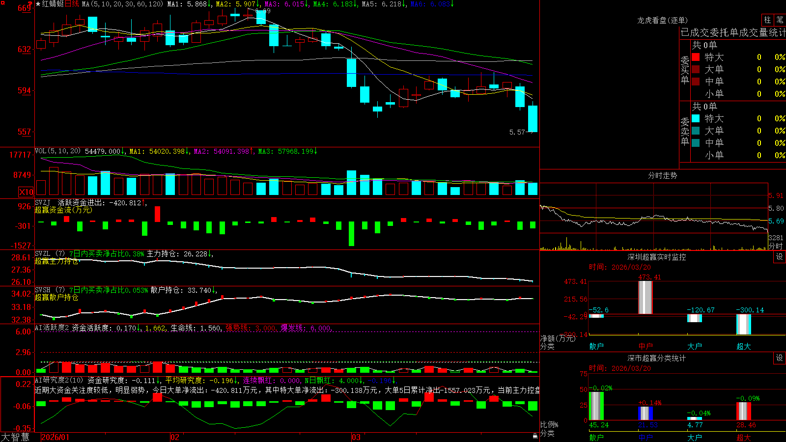Image resolution: width=786 pixels, height=442 pixels.
Task: Open settings 设 for 深市超赢分类统计
Action: tap(780, 358)
